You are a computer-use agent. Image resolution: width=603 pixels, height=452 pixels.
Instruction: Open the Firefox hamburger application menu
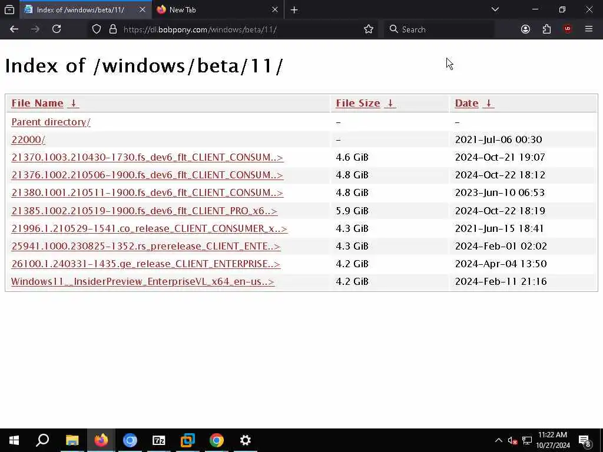tap(589, 29)
